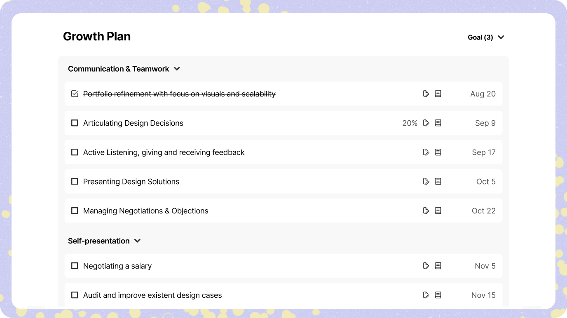Click edit note icon on Active Listening row
The width and height of the screenshot is (567, 318).
tap(426, 152)
